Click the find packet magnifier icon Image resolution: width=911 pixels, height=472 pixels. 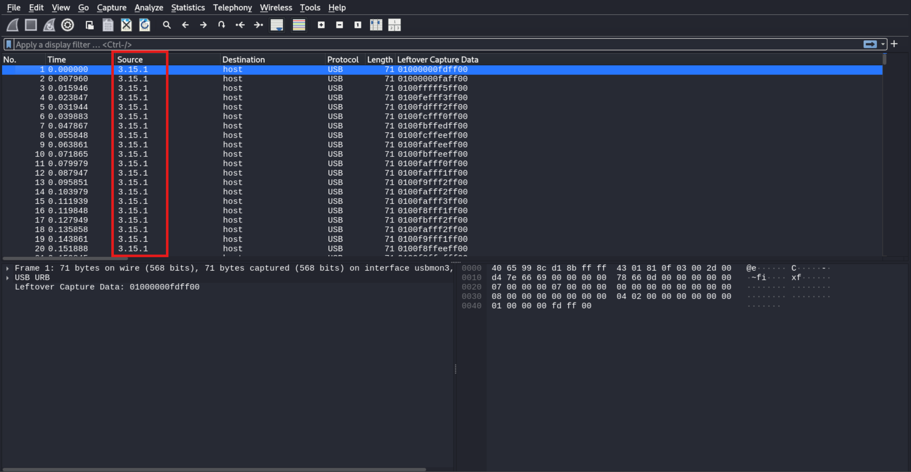[x=167, y=25]
